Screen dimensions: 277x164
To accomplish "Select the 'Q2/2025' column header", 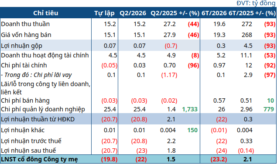I will pyautogui.click(x=164, y=13).
